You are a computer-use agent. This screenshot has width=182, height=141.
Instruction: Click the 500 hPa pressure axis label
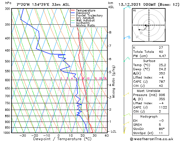point(8,61)
